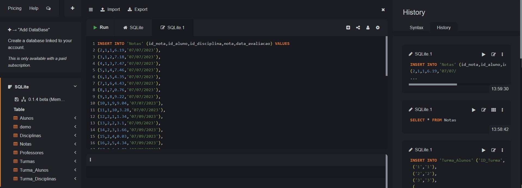
Task: Click the plus icon to add new
Action: (x=72, y=8)
